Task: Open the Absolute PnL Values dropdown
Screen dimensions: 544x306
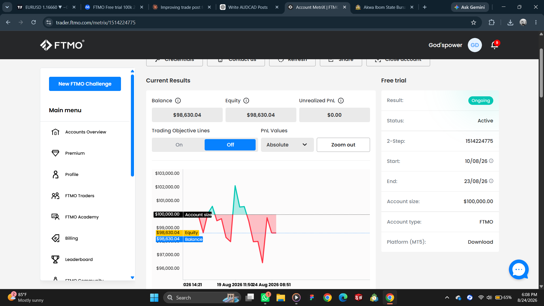Action: point(287,145)
